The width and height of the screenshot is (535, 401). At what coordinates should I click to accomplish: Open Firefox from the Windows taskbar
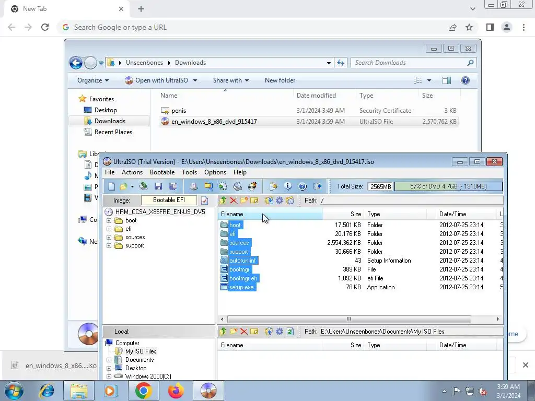176,391
